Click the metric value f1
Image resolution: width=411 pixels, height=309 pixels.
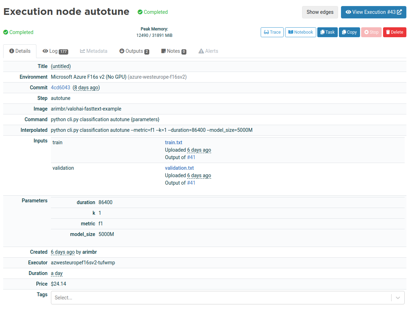101,223
